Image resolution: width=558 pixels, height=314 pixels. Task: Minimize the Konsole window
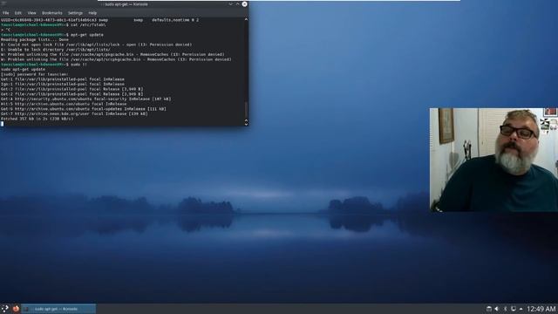point(230,3)
